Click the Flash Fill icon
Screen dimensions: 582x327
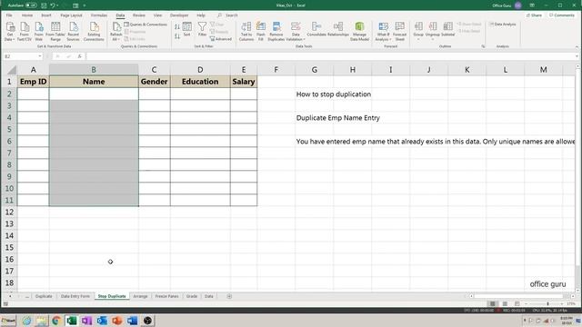[x=261, y=31]
